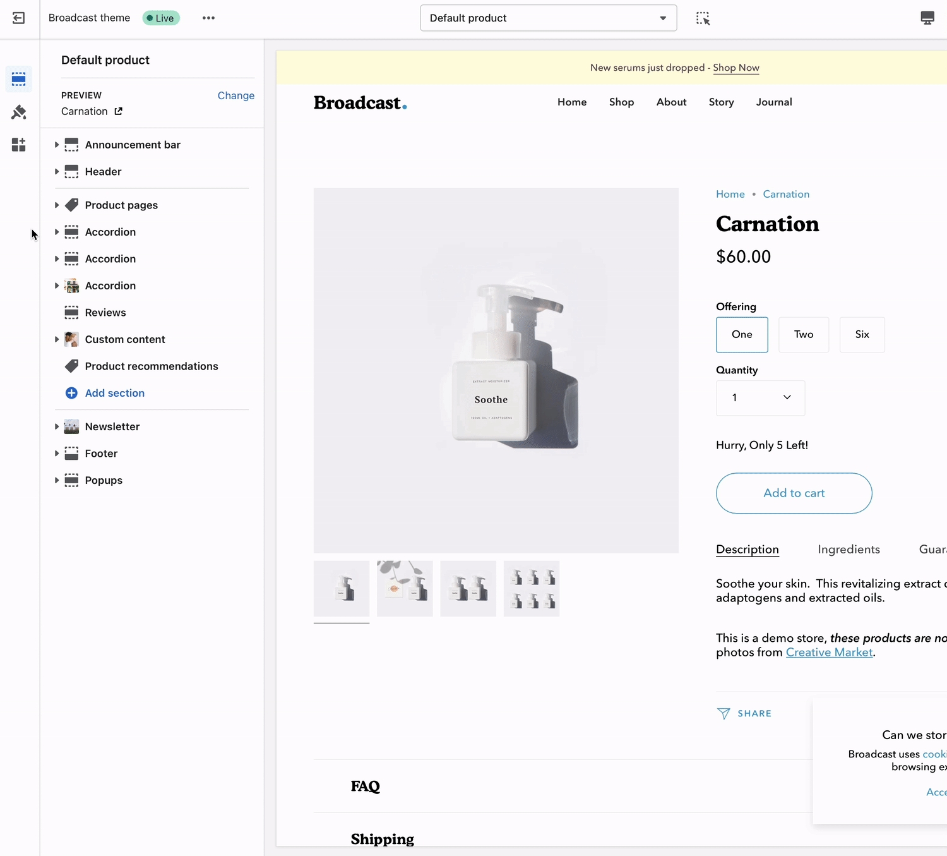
Task: Click the Add to cart button
Action: (x=794, y=493)
